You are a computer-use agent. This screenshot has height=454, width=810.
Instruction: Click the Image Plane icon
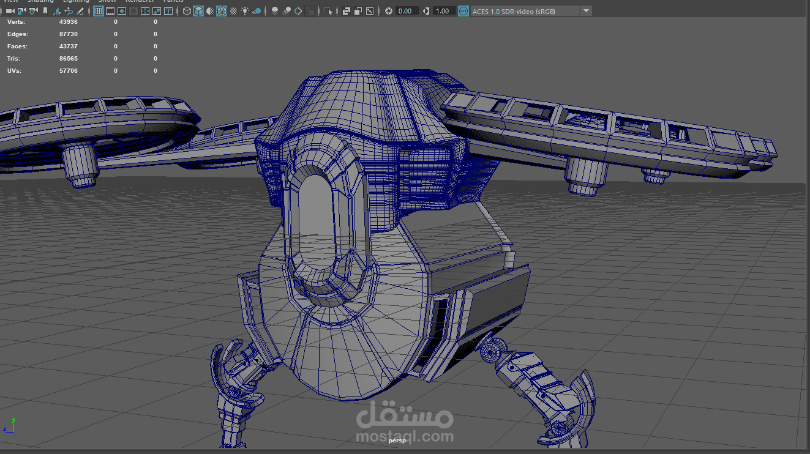(57, 11)
